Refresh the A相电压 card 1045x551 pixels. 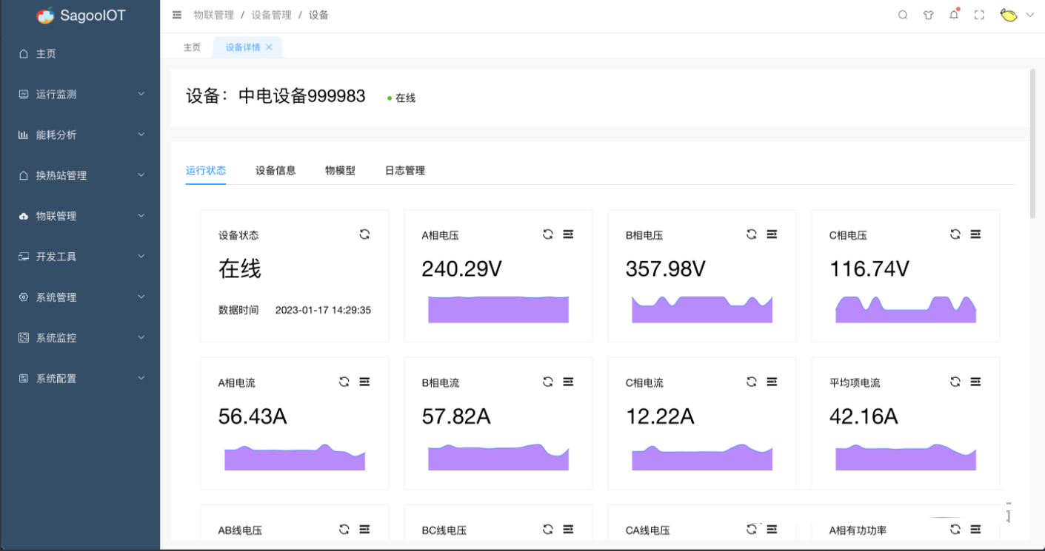click(548, 234)
